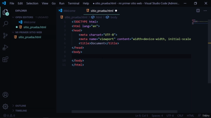The image size is (211, 118).
Task: Click the errors count icon in status bar
Action: [x=5, y=115]
